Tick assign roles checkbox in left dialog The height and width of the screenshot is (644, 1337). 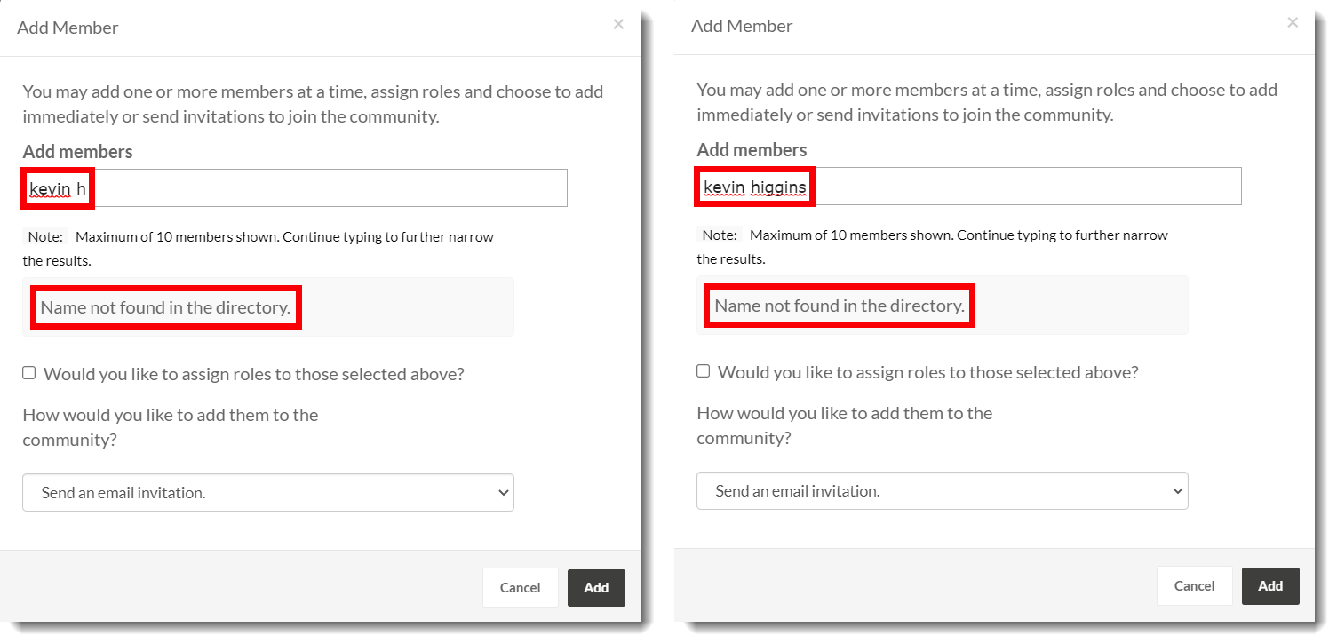pyautogui.click(x=29, y=373)
